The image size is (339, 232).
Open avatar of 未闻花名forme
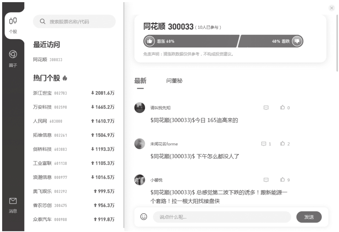140,144
